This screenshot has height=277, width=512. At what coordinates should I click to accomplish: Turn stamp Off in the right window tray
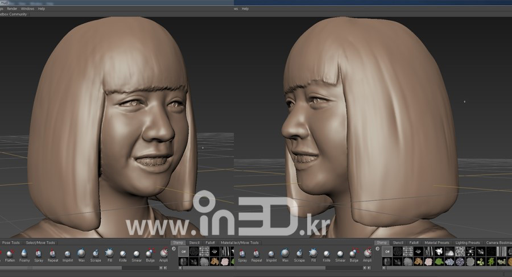387,251
